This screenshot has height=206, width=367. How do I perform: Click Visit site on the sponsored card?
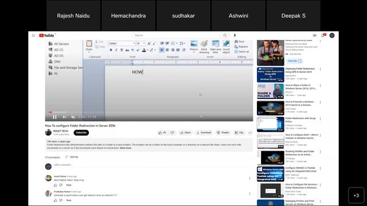point(294,61)
